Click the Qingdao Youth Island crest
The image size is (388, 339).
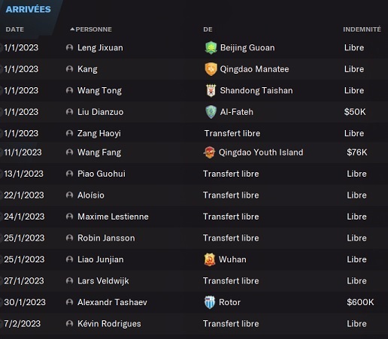click(x=210, y=153)
